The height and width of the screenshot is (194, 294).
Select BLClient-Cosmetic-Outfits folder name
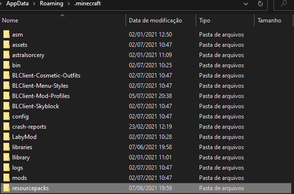tap(46, 76)
